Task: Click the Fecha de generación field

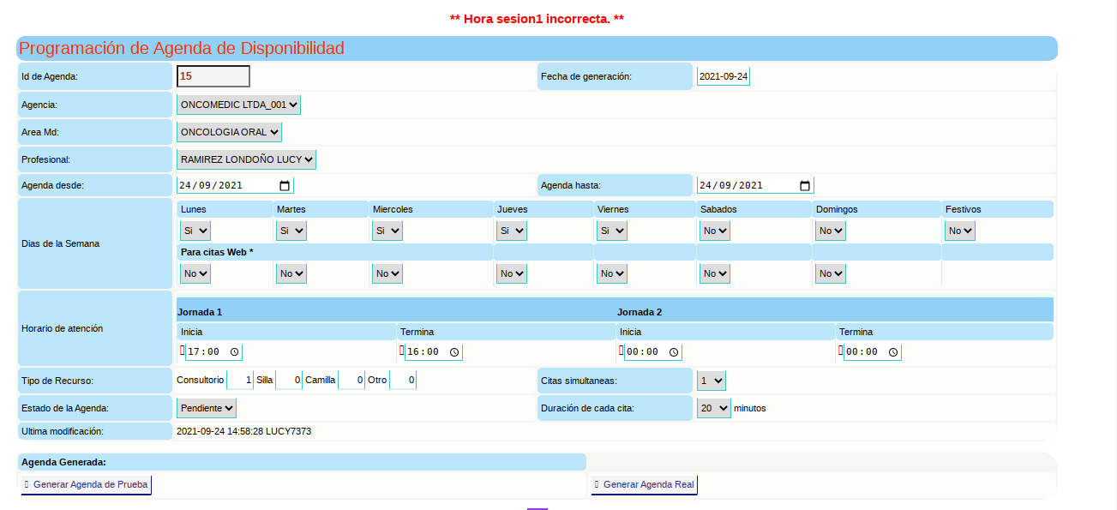Action: (x=723, y=76)
